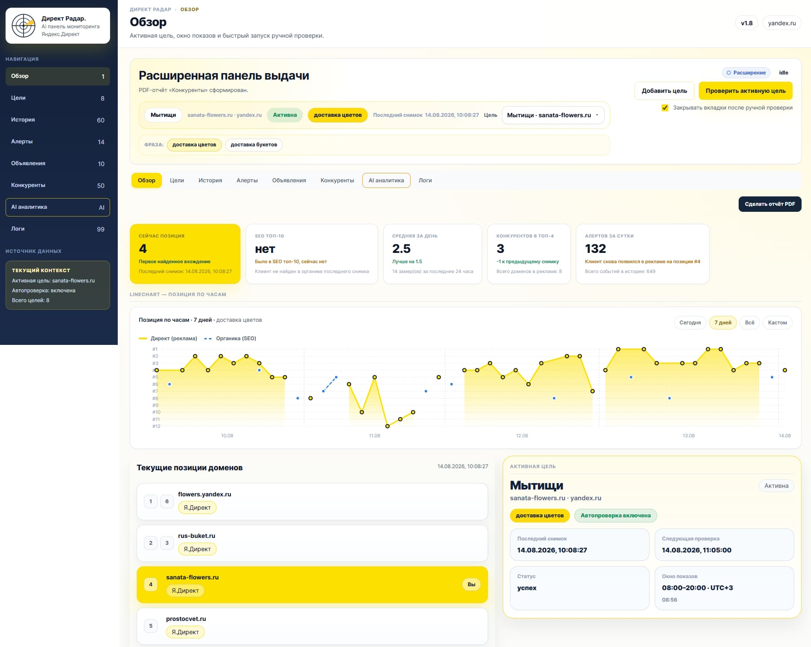Viewport: 811px width, 647px height.
Task: Click the Я.Директ tag under flowers.yandex.ru
Action: coord(197,508)
